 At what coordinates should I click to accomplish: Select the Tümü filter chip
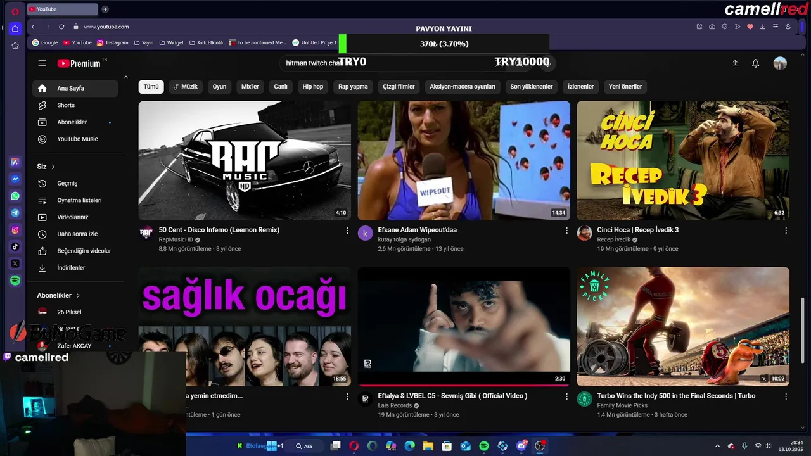151,87
